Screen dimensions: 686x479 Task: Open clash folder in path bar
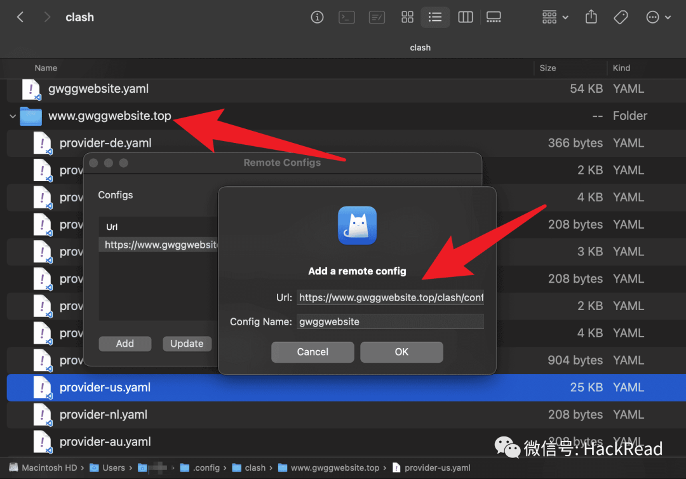249,468
